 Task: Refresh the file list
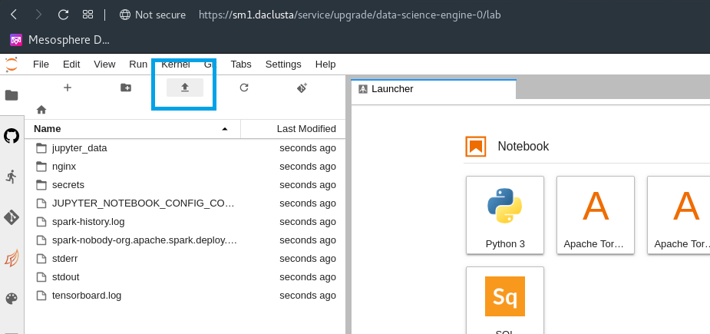pos(244,88)
